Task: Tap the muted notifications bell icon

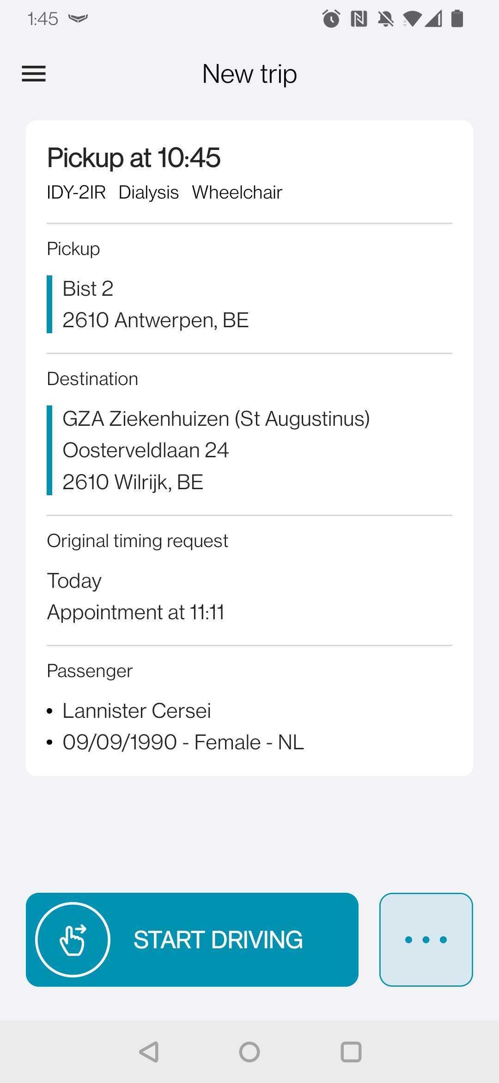Action: [385, 19]
